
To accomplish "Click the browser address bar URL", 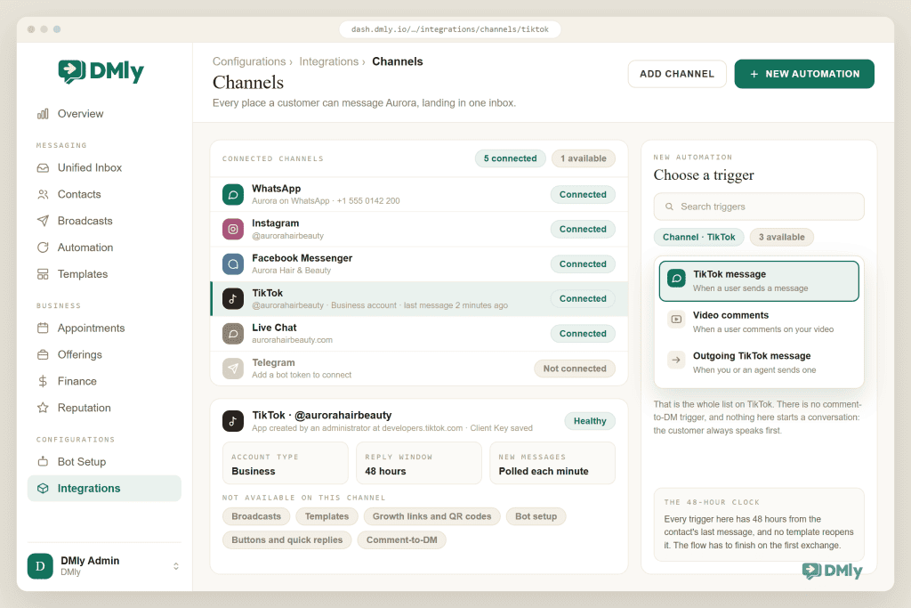I will (x=449, y=29).
